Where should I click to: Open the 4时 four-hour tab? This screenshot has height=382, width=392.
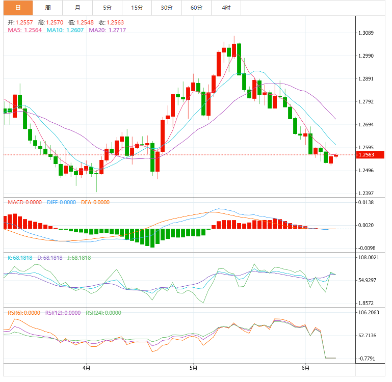[226, 8]
